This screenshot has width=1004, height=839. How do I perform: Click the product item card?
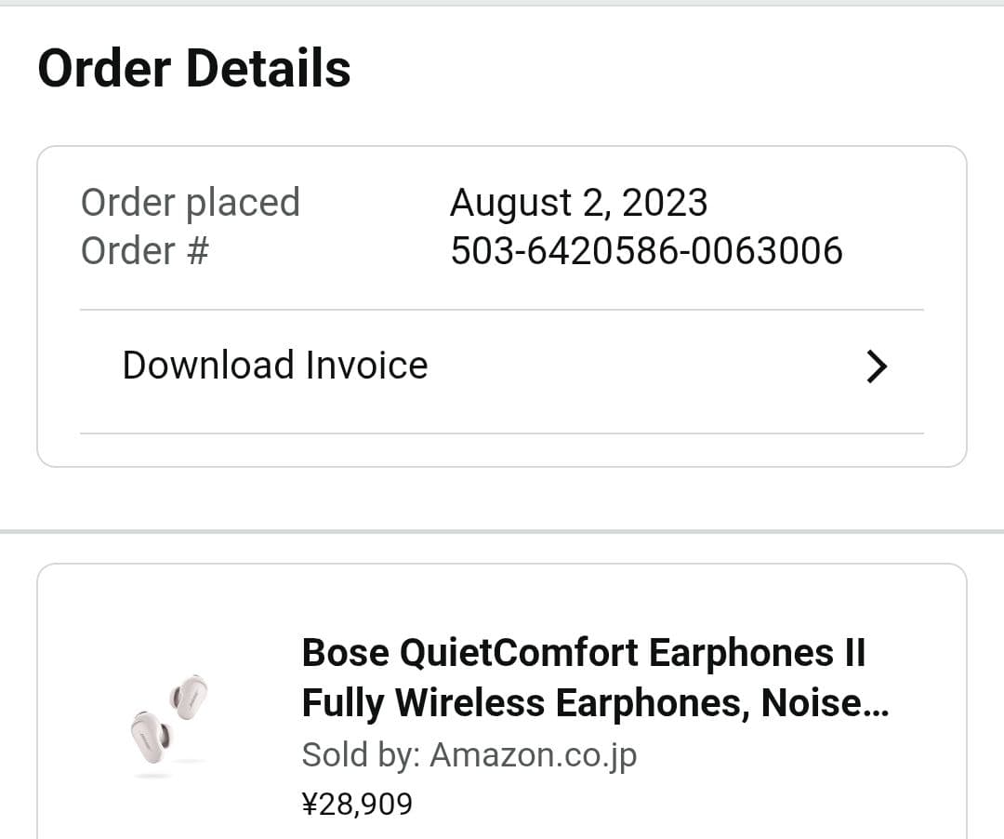pos(502,707)
